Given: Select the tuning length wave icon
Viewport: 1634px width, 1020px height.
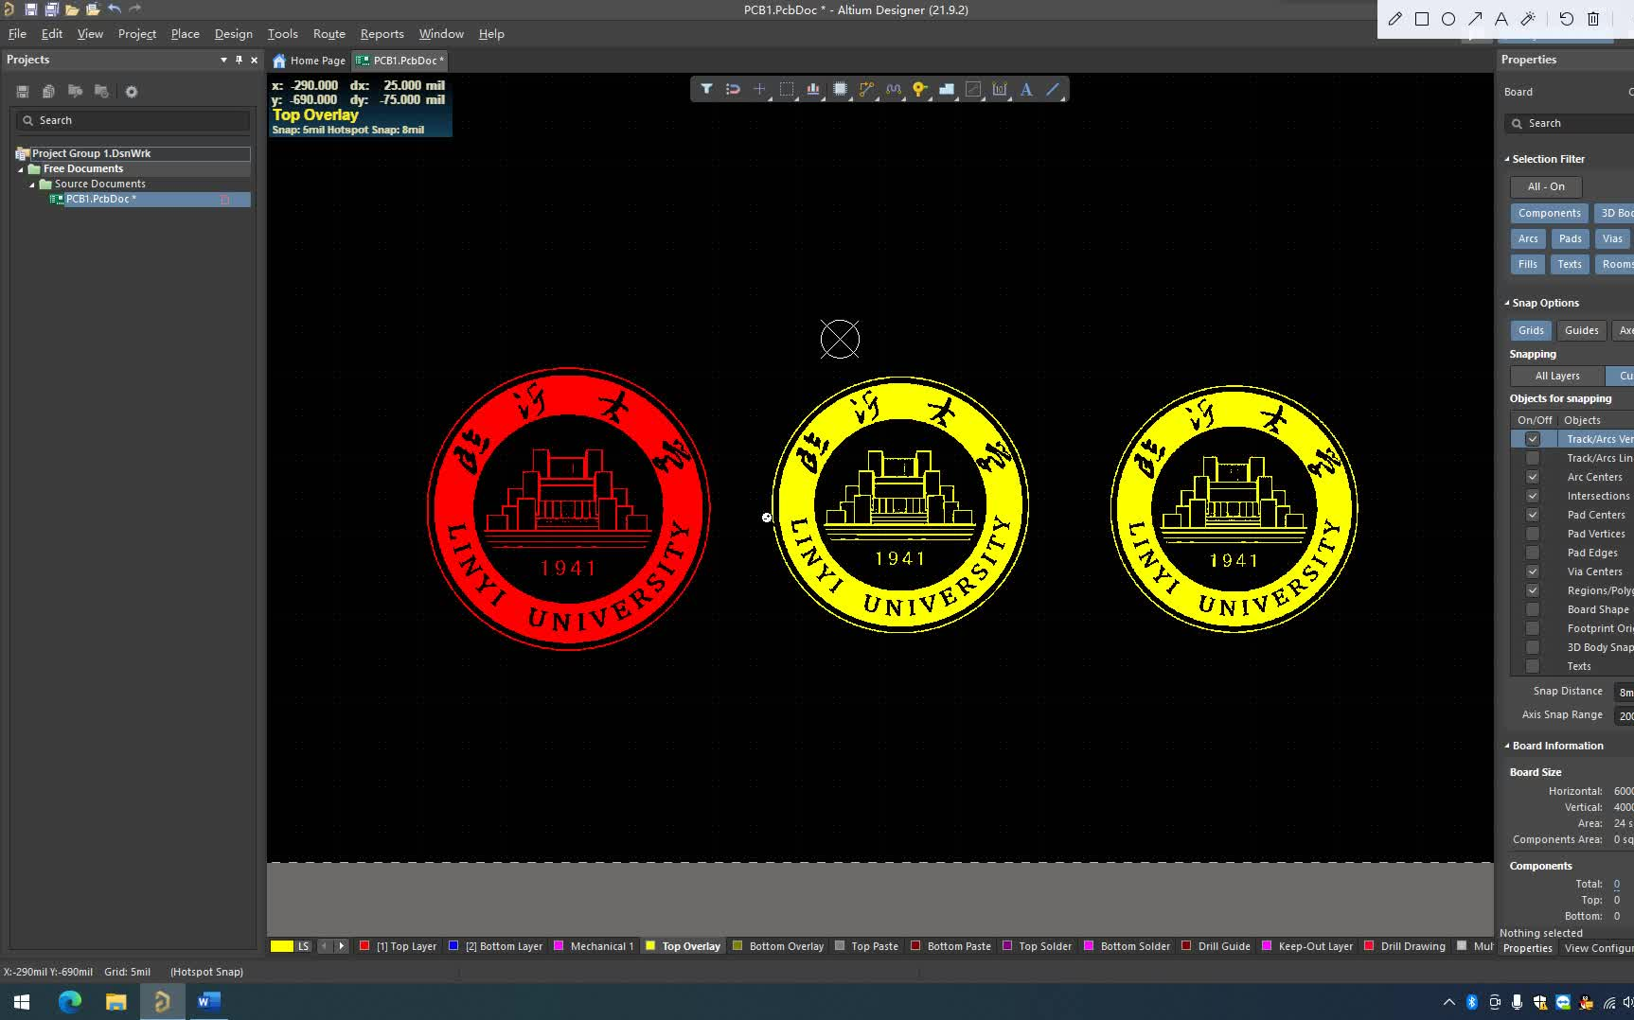Looking at the screenshot, I should coord(893,89).
